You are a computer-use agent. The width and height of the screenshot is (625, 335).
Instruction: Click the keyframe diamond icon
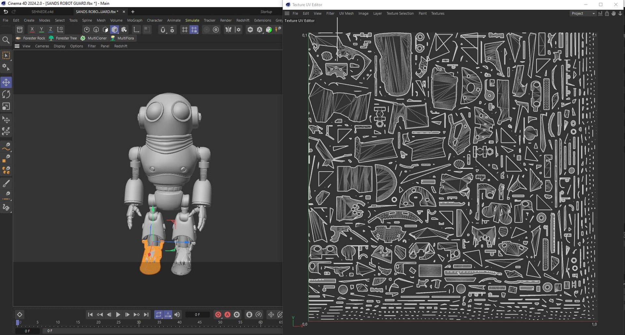[x=20, y=315]
